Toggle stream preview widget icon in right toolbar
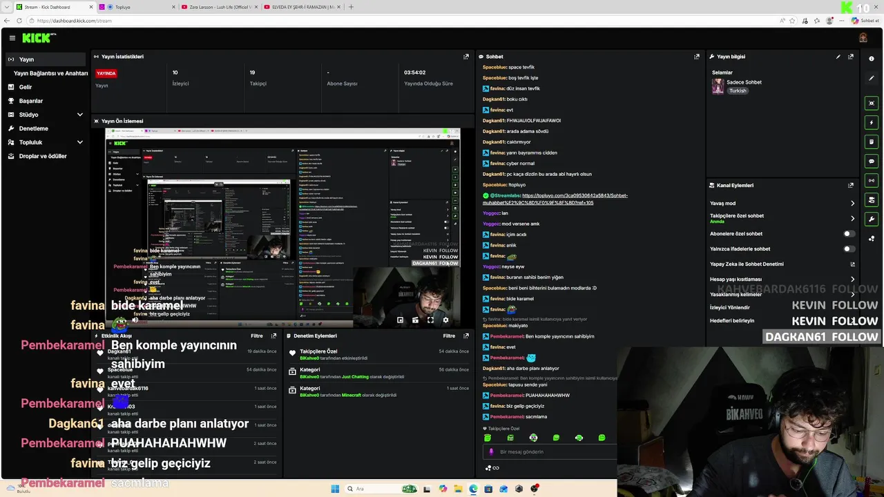The image size is (884, 497). tap(872, 103)
